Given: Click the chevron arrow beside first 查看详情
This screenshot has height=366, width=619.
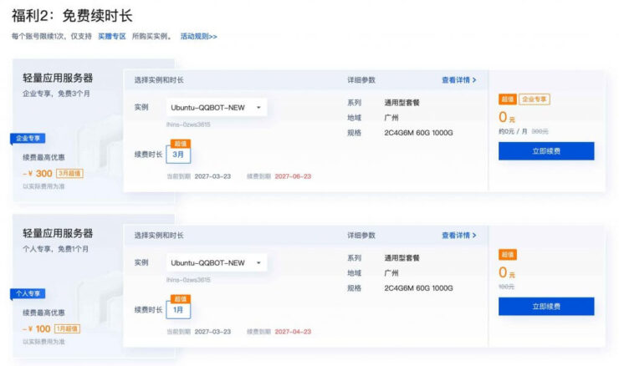Looking at the screenshot, I should tap(474, 80).
